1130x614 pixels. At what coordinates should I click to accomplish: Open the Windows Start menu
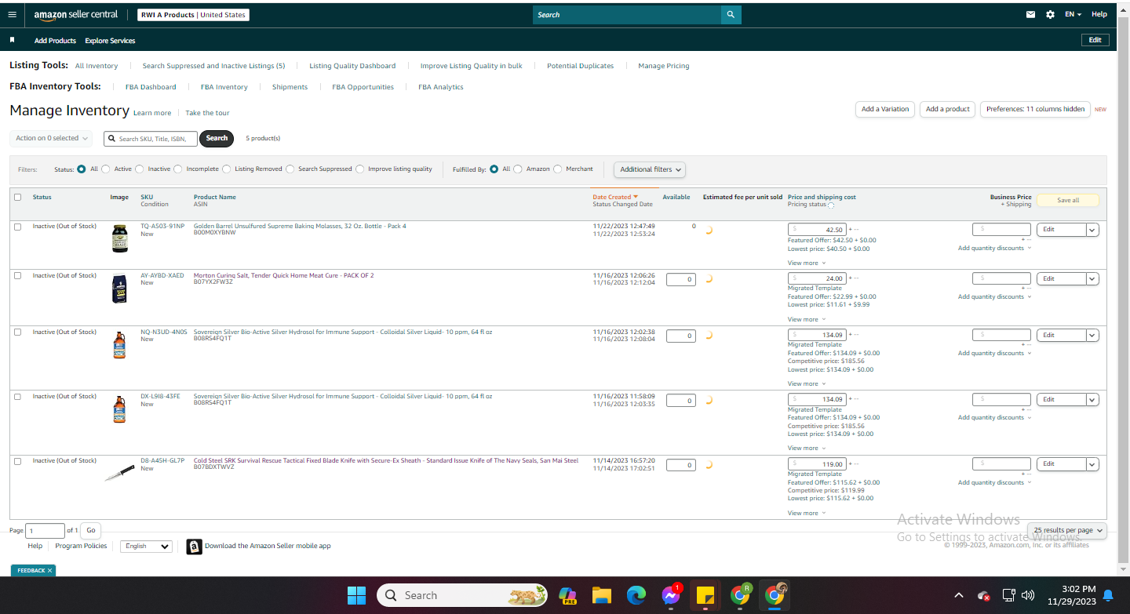coord(356,595)
